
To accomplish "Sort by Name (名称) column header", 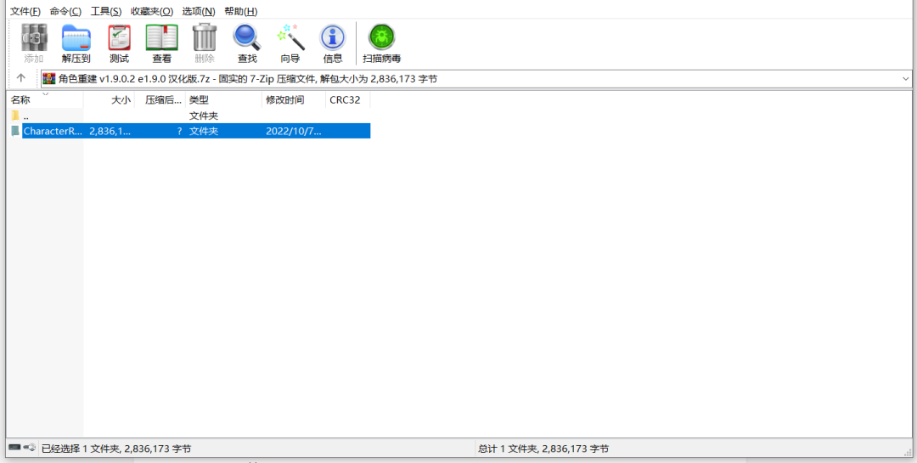I will [45, 100].
